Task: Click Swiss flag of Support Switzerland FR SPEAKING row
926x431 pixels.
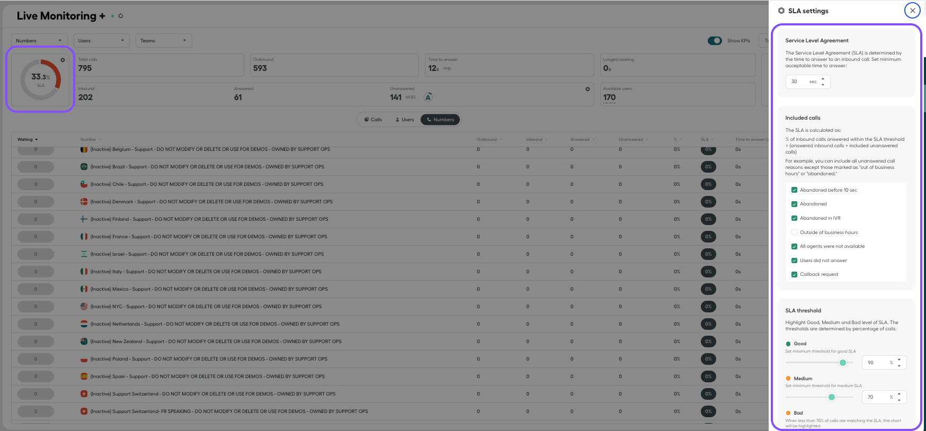Action: point(84,411)
